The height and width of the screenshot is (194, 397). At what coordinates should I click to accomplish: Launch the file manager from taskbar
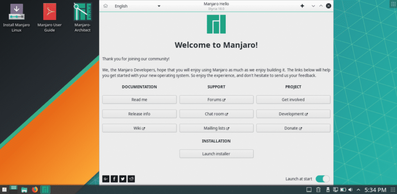point(24,189)
